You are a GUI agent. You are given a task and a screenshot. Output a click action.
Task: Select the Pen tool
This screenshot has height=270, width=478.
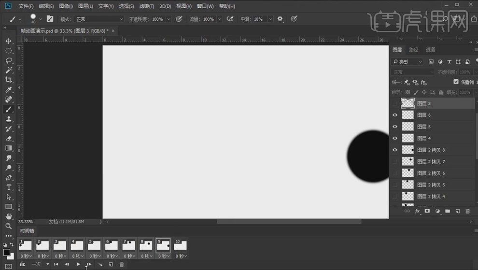[x=9, y=178]
